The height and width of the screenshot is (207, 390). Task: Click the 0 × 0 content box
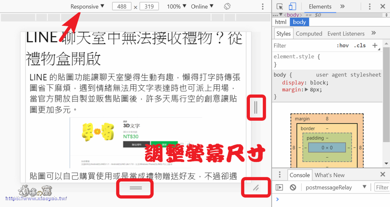[x=327, y=147]
